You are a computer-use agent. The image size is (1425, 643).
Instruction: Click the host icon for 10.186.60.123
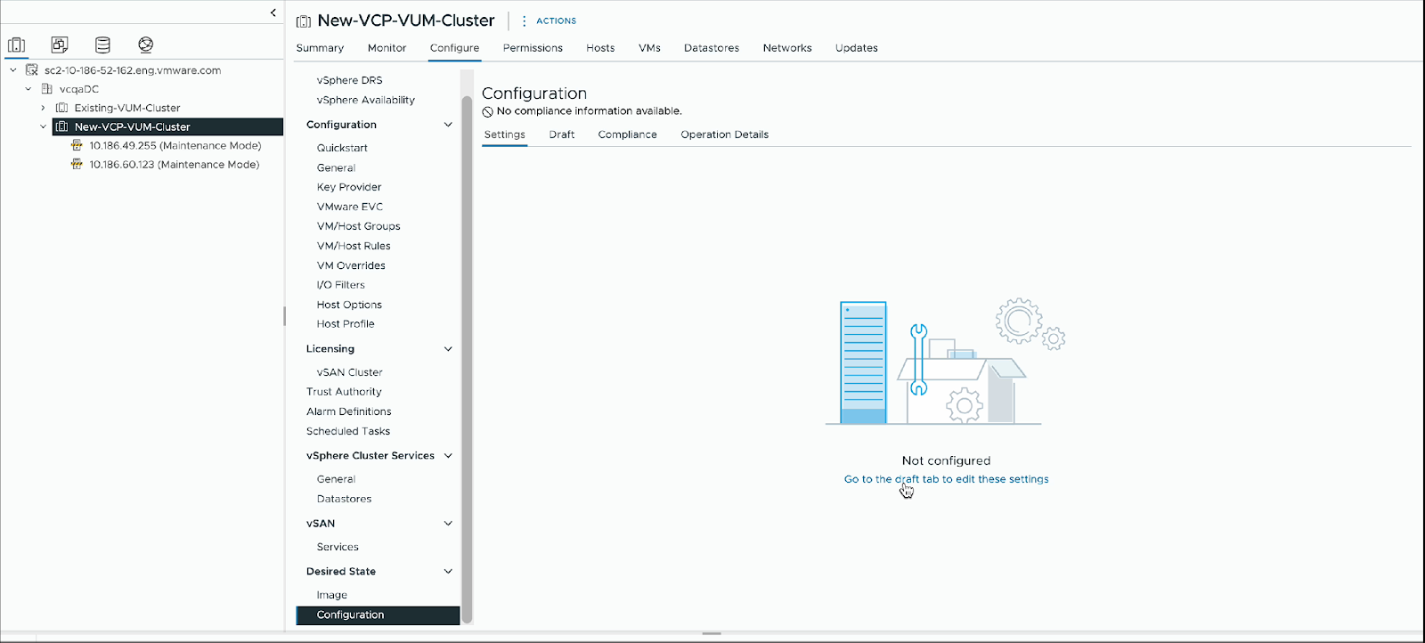(77, 165)
